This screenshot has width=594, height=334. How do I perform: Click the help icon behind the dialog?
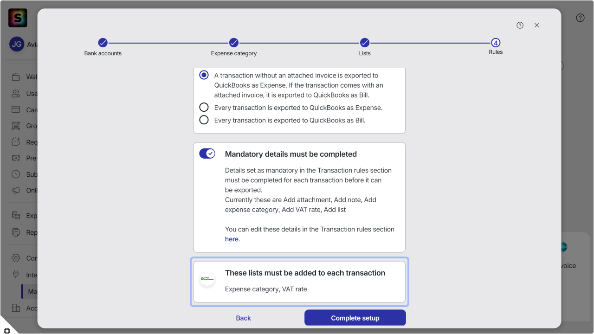tap(580, 18)
